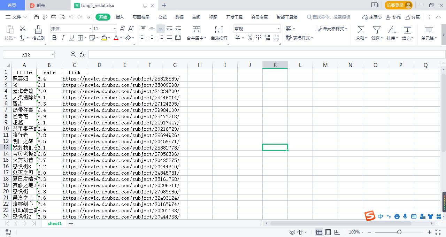
Task: Click cell with title 黑寡妇
Action: (24, 79)
